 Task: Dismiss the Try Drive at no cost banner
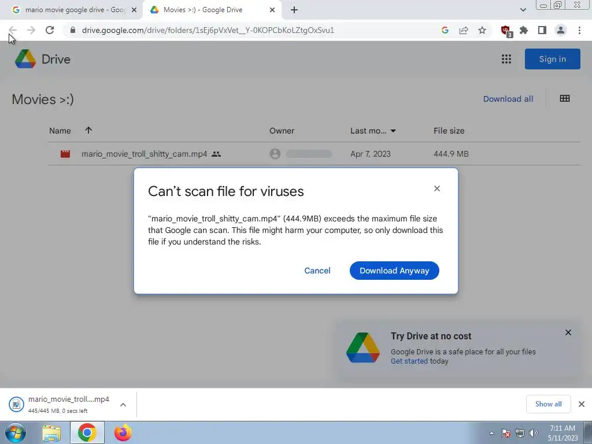568,332
